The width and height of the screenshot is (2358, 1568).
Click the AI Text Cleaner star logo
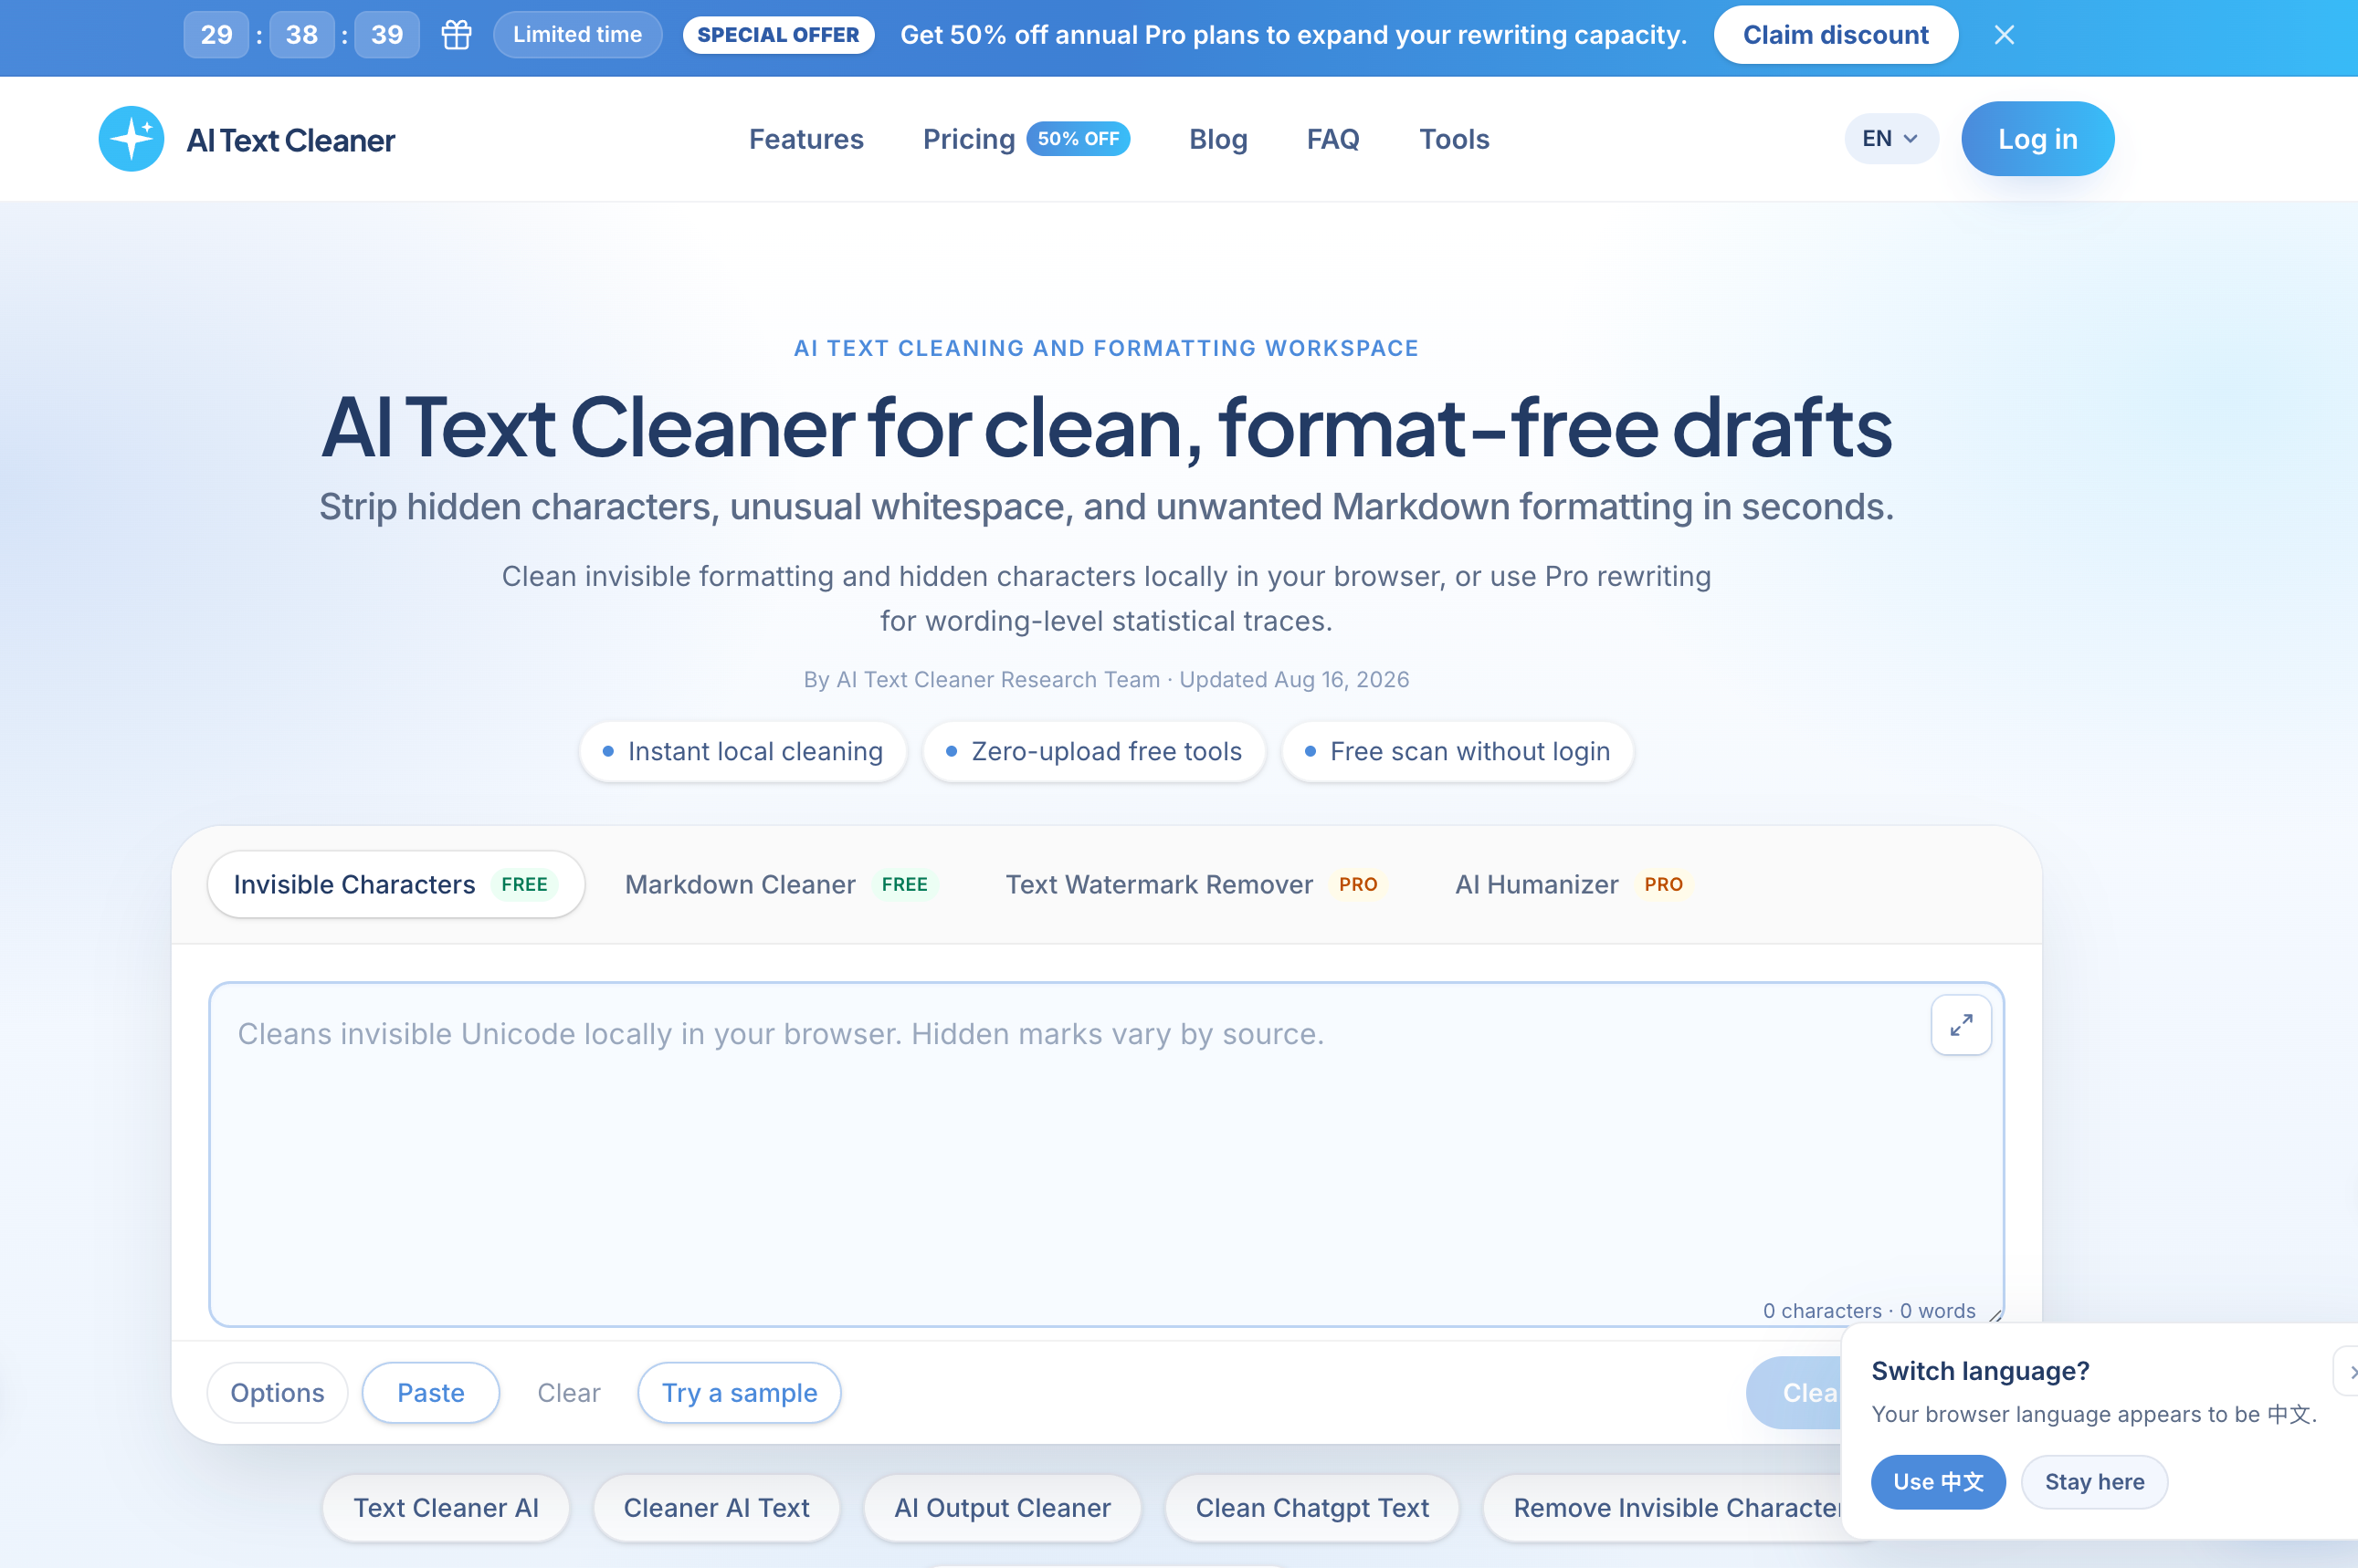132,139
